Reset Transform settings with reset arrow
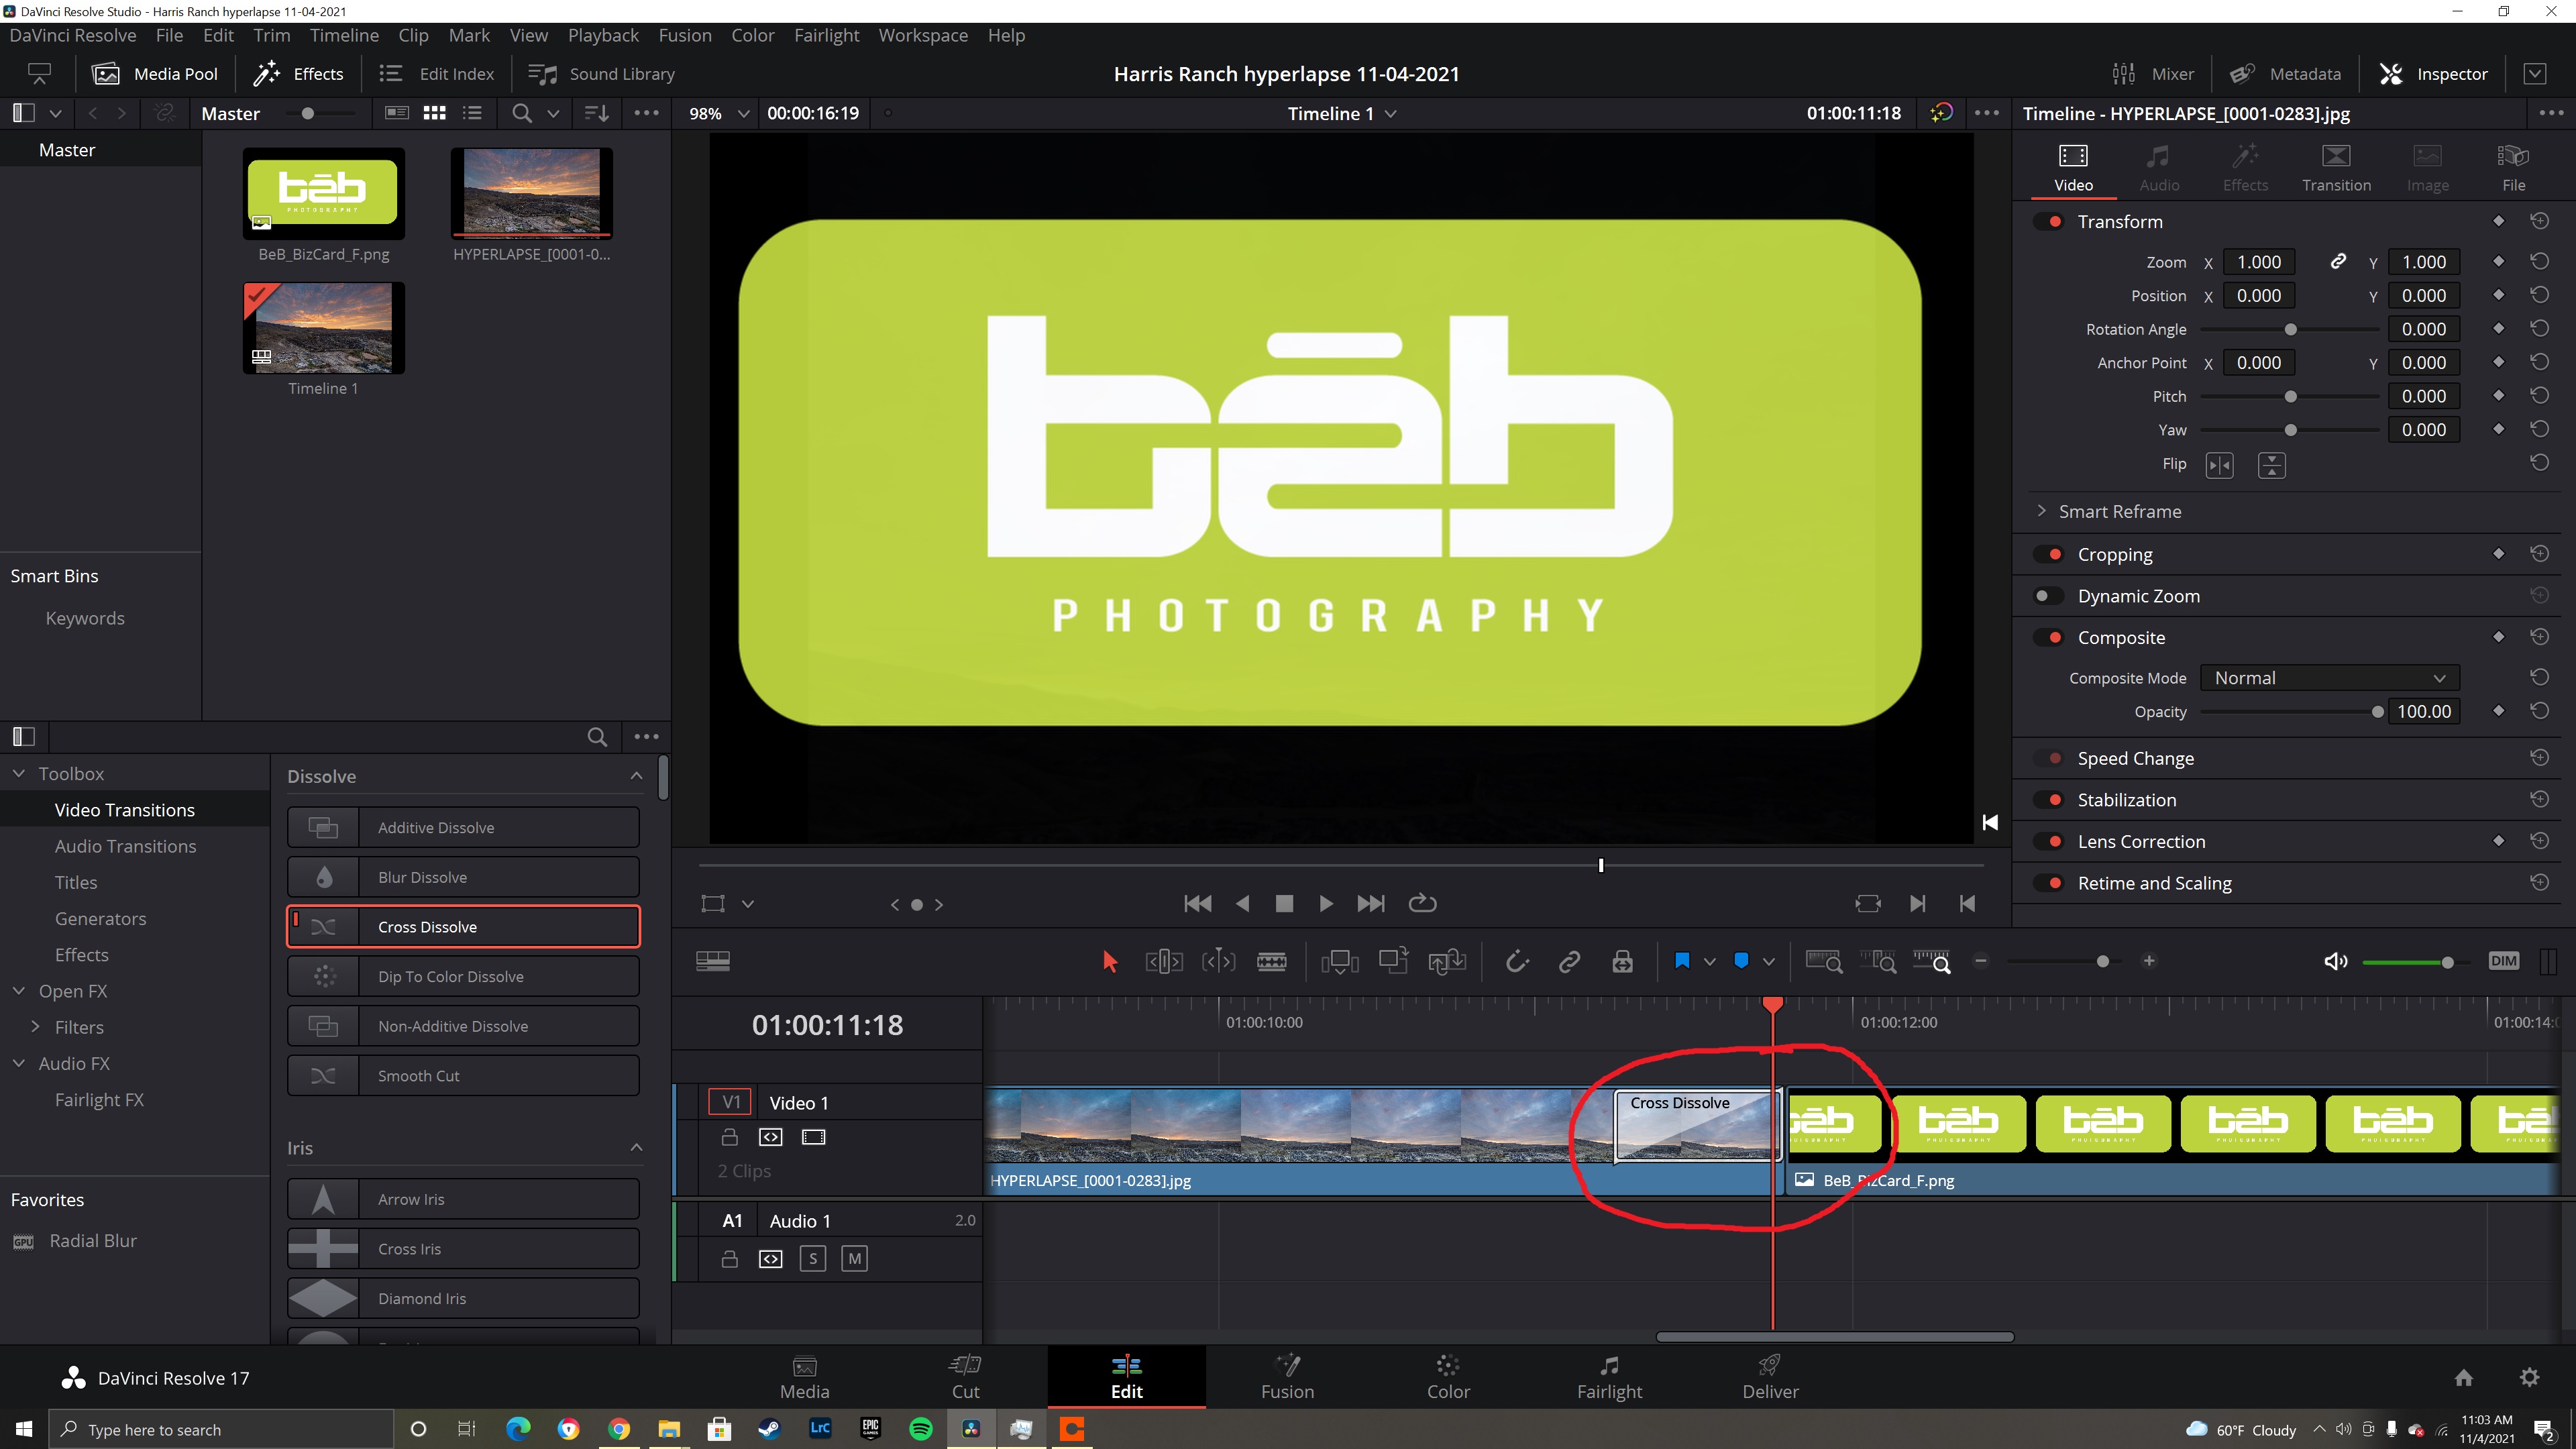 click(x=2539, y=221)
